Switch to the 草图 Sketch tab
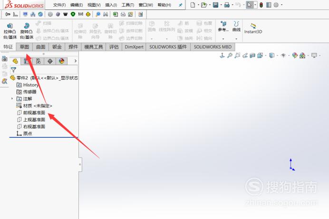The height and width of the screenshot is (219, 329). point(24,47)
